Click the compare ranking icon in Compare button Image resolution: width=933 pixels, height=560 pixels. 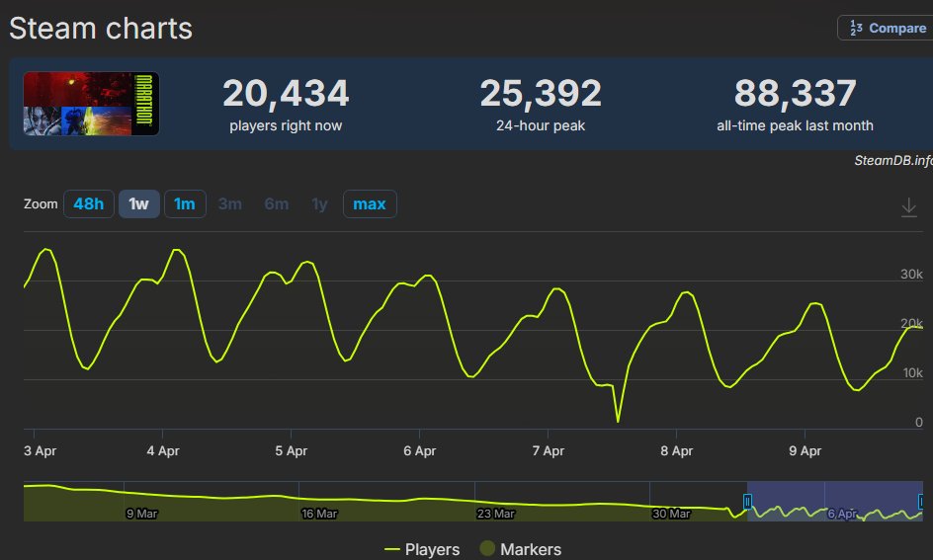(x=856, y=28)
